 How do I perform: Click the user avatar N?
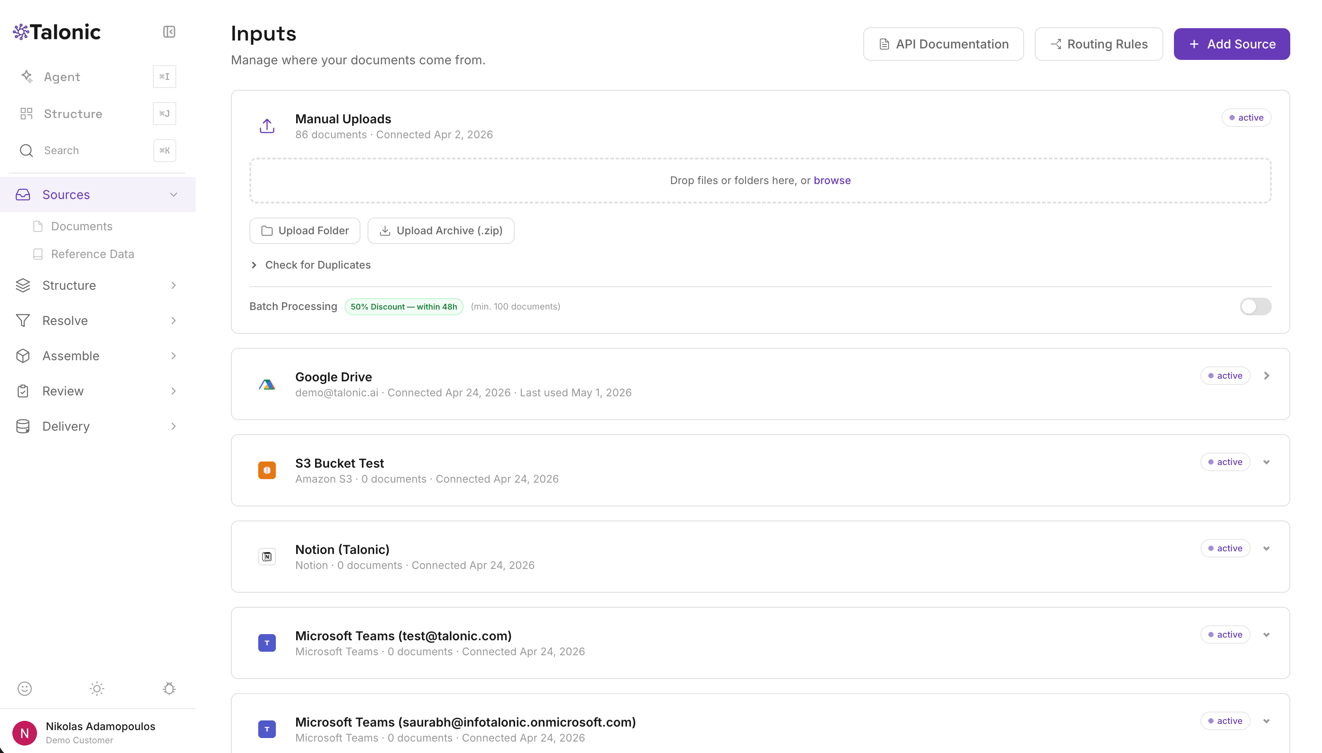pyautogui.click(x=24, y=733)
